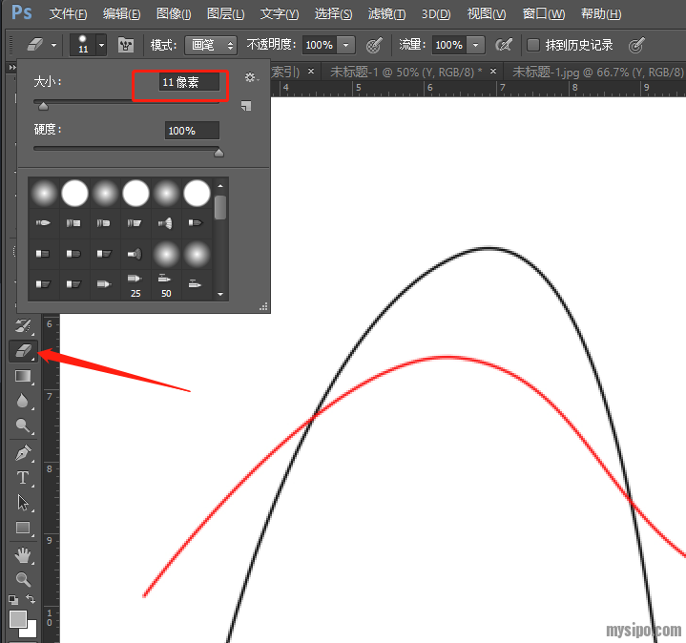This screenshot has width=686, height=643.
Task: Expand the 流量 100% dropdown arrow
Action: tap(475, 45)
